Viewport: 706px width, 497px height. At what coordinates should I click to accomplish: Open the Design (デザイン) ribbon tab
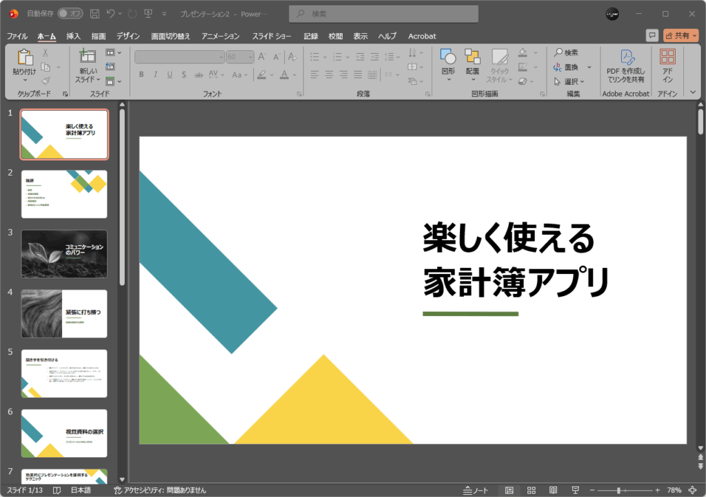[128, 36]
